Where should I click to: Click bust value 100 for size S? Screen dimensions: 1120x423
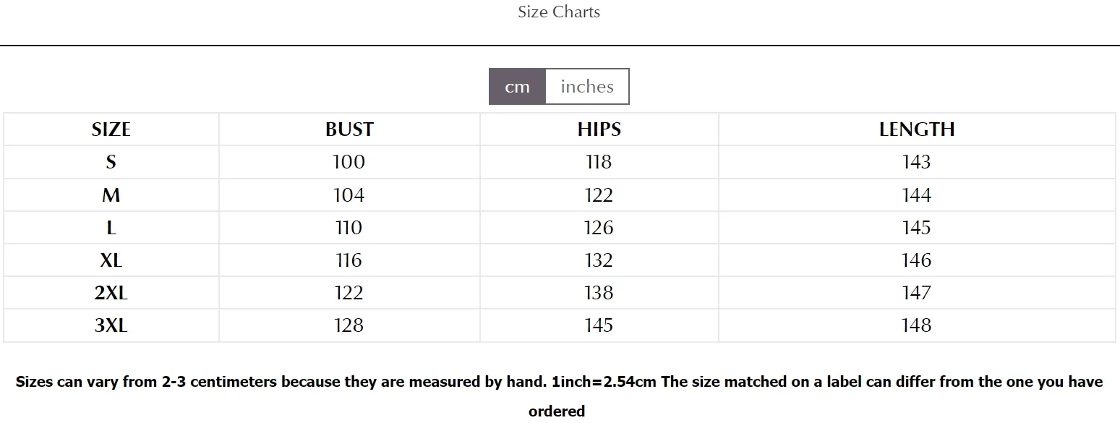point(349,162)
